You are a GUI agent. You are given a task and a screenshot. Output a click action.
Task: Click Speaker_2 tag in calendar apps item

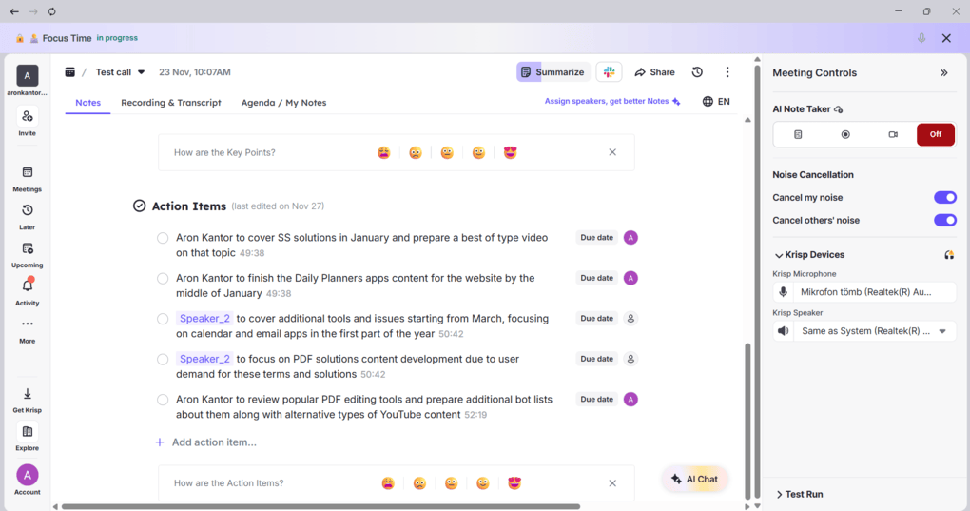coord(204,319)
